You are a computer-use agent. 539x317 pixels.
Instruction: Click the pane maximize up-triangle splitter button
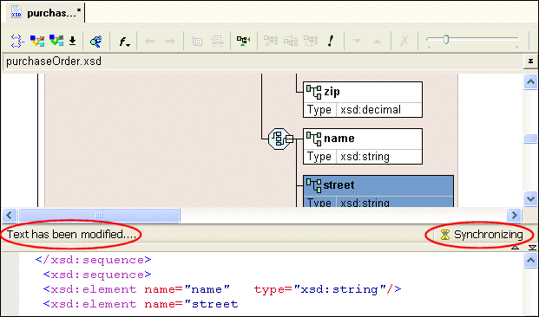(x=515, y=248)
